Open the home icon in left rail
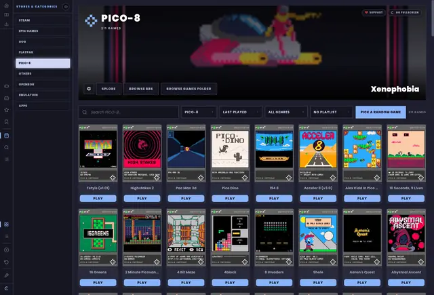434x295 pixels. 6,5
